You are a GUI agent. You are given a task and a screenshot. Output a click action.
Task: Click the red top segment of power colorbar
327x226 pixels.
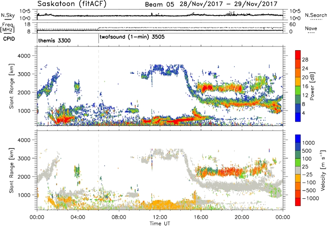[298, 55]
